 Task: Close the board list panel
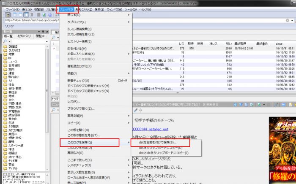[47, 32]
